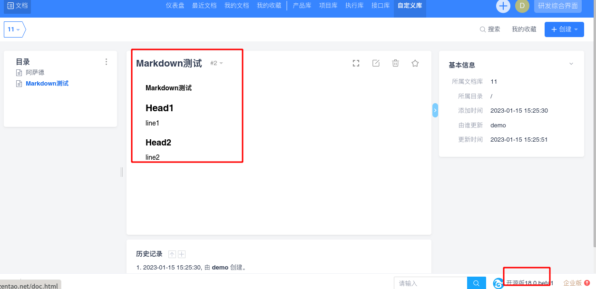Open the 11 library selector dropdown
Viewport: 596px width, 289px height.
[14, 29]
